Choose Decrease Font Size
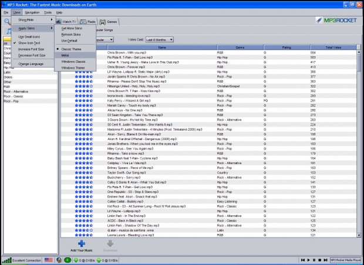364x265 pixels. click(32, 56)
